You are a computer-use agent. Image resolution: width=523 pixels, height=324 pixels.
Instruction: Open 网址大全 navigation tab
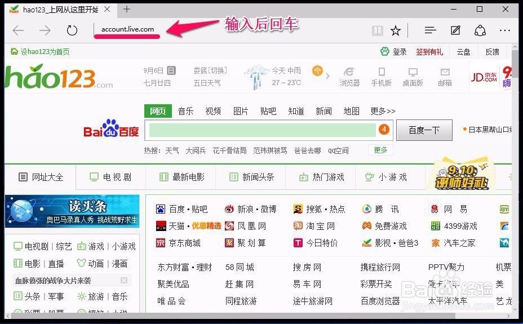pos(41,177)
